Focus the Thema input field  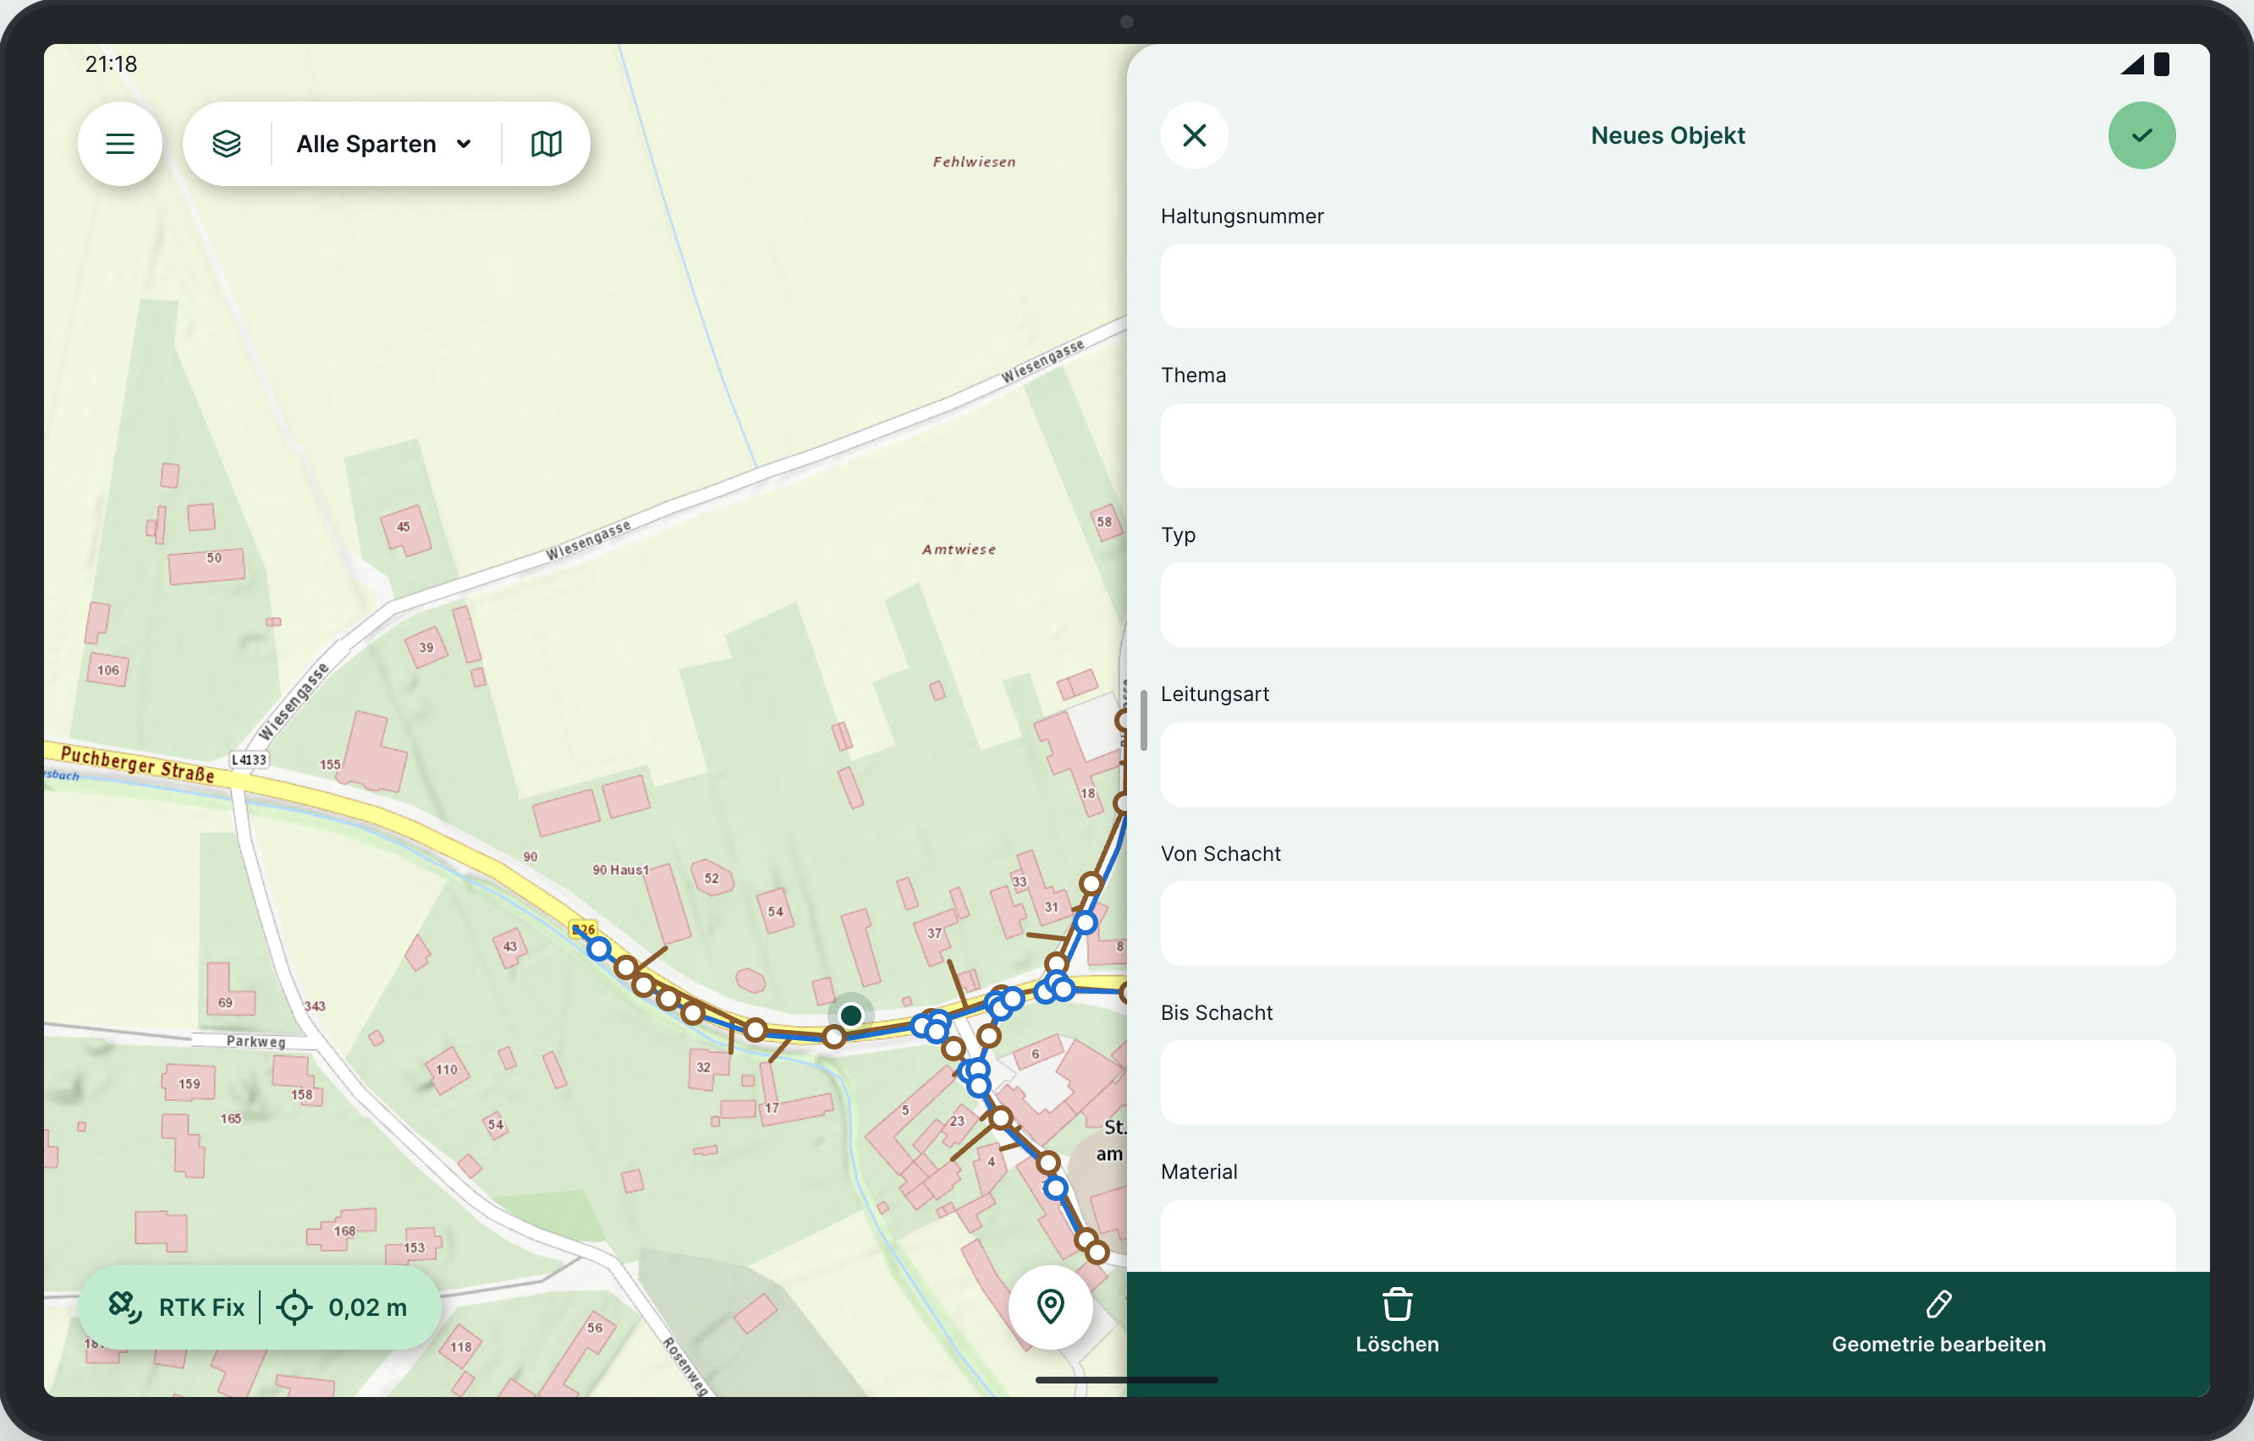tap(1668, 446)
